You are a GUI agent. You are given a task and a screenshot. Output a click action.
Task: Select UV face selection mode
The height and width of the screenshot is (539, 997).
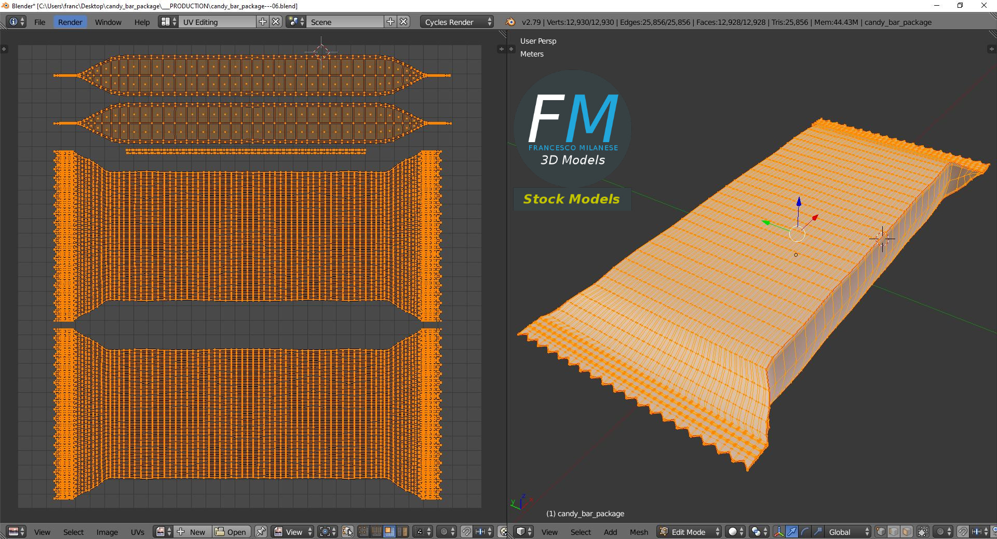pyautogui.click(x=389, y=532)
